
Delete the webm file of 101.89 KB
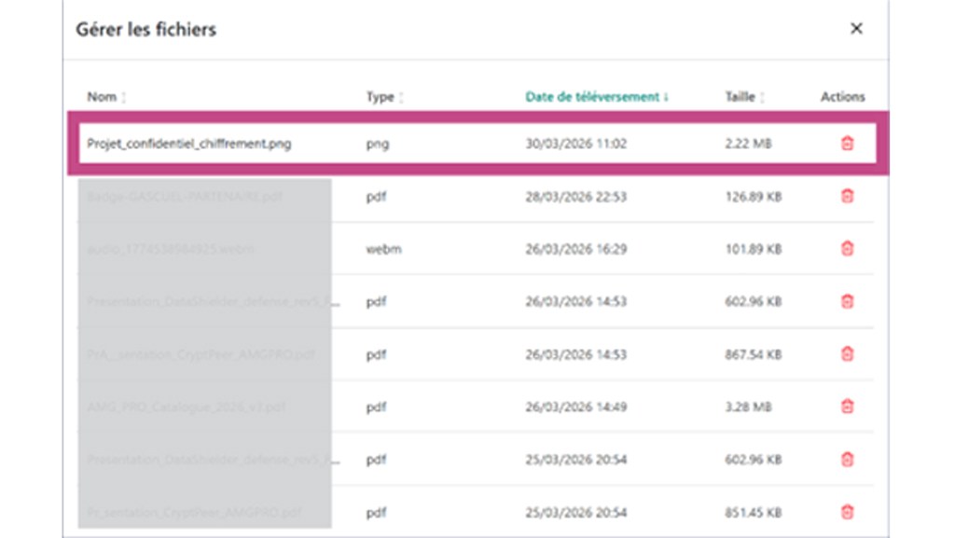coord(845,249)
